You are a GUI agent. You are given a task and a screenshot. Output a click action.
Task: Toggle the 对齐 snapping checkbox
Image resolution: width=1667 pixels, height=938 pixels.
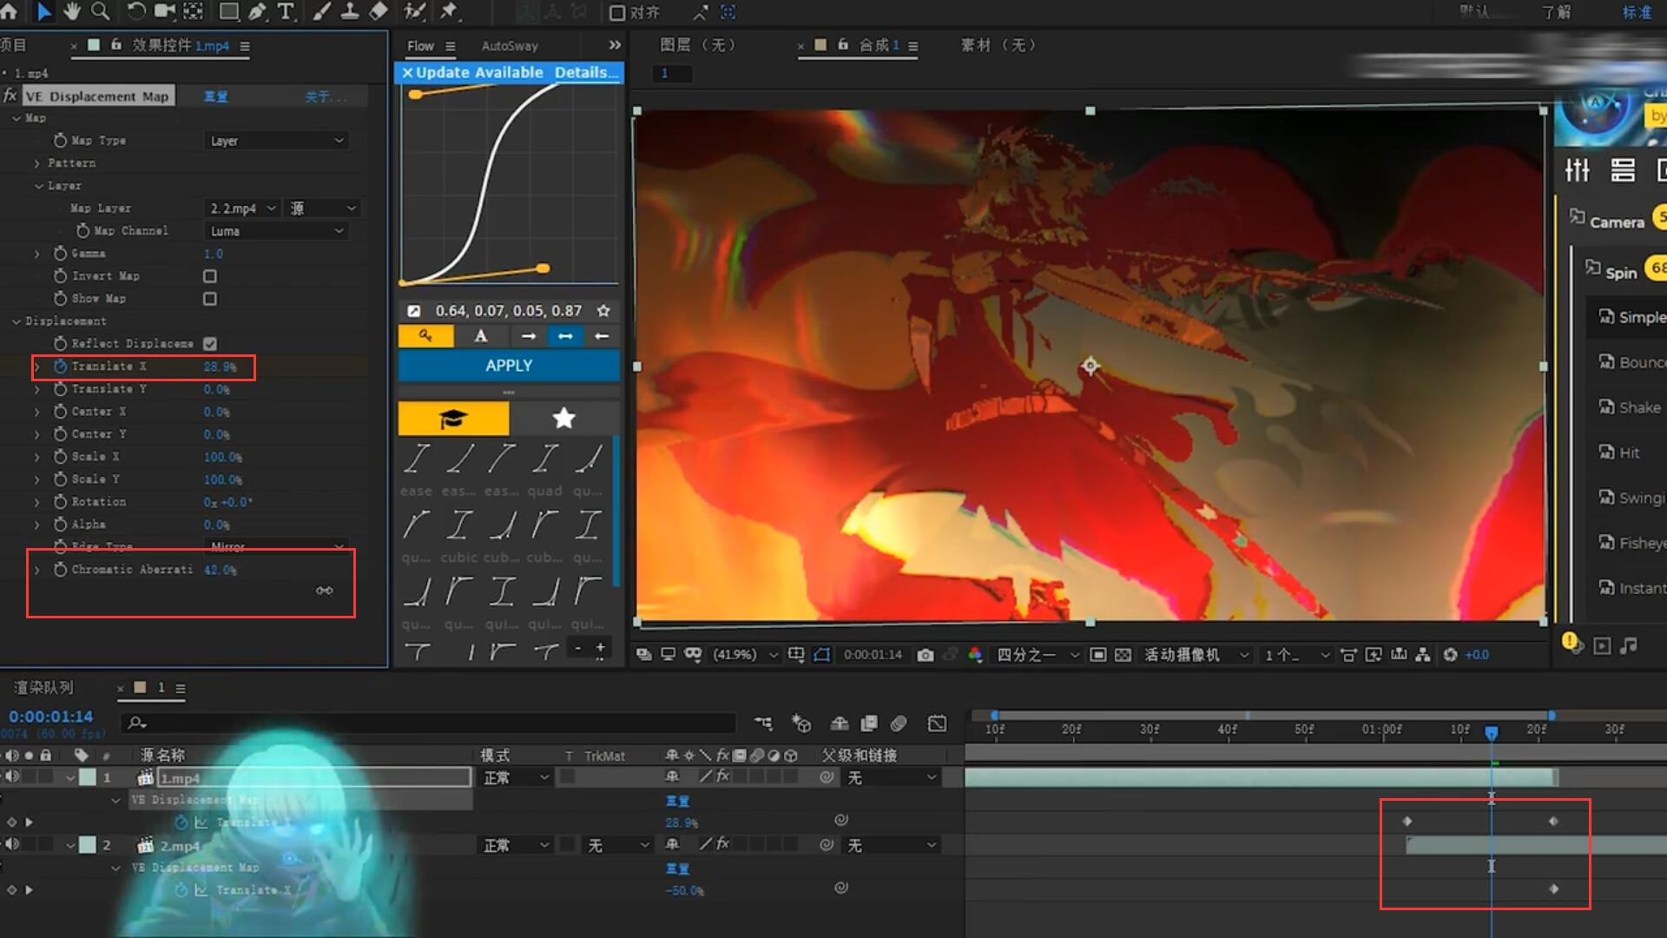(x=617, y=12)
